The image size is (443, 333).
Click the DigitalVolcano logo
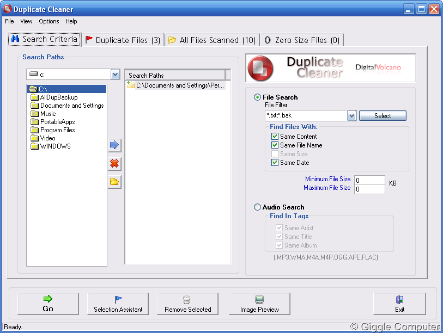click(x=378, y=67)
